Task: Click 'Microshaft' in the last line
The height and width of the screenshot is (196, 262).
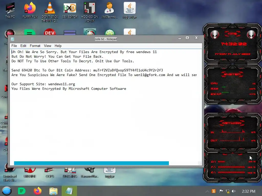Action: click(x=79, y=89)
